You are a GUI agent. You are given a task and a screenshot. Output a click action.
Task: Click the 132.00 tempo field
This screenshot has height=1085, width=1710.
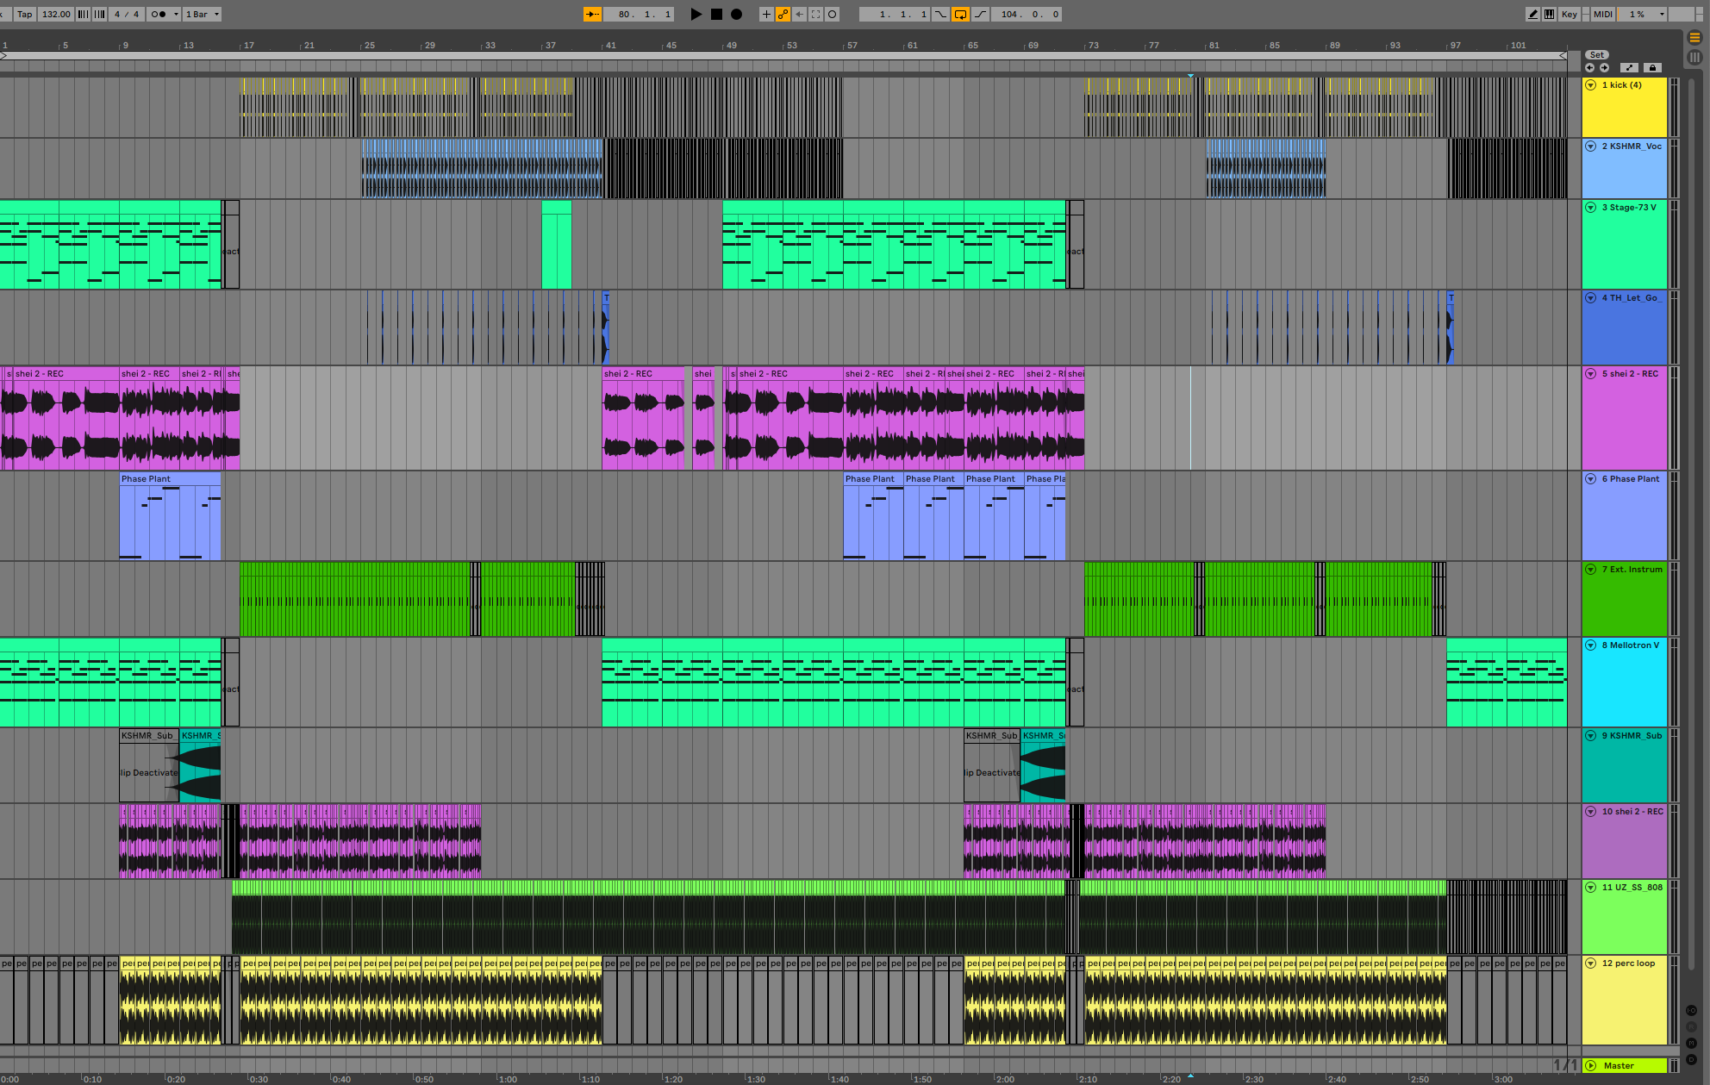pyautogui.click(x=56, y=15)
